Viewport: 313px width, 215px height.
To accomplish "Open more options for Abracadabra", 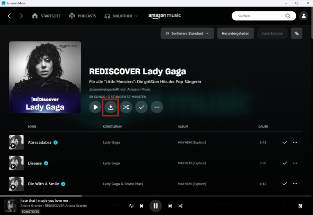I will click(295, 142).
